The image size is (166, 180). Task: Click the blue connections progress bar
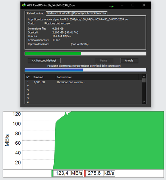[x=86, y=70]
